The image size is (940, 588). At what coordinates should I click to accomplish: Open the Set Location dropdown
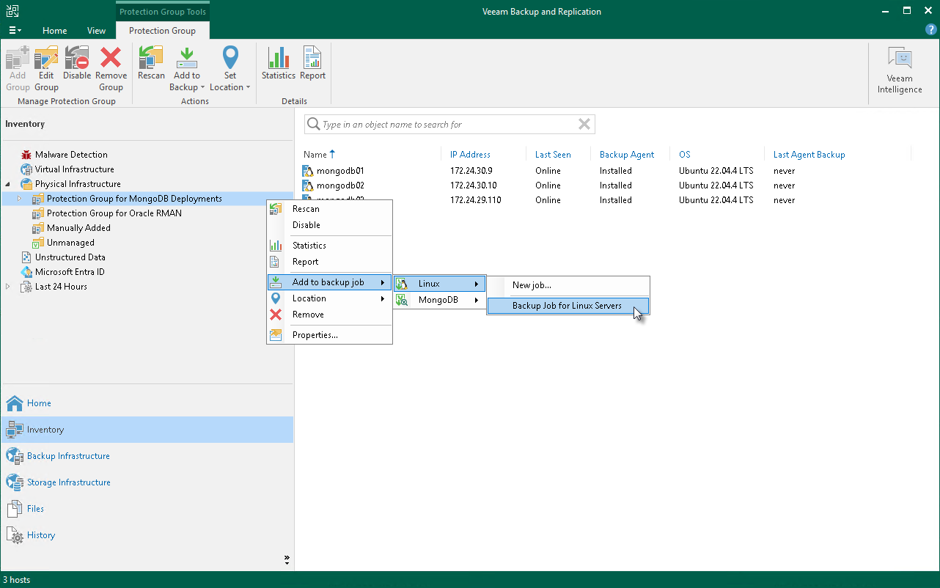pyautogui.click(x=230, y=70)
